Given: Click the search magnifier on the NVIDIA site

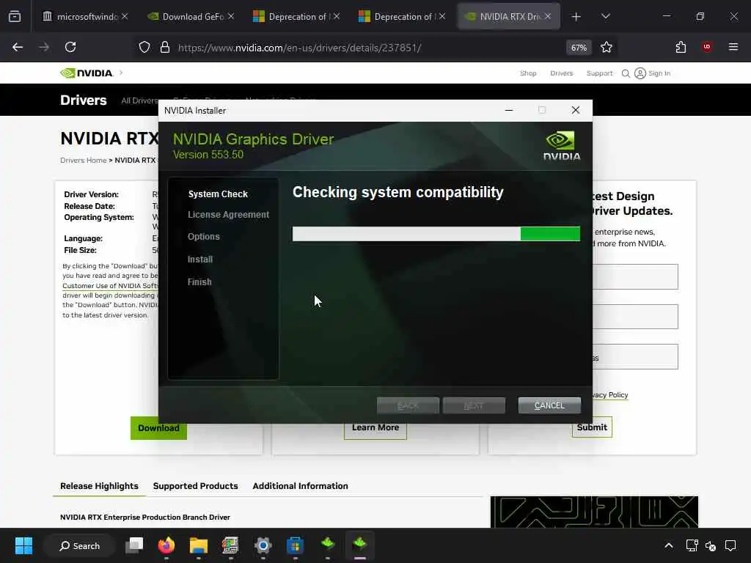Looking at the screenshot, I should tap(626, 73).
